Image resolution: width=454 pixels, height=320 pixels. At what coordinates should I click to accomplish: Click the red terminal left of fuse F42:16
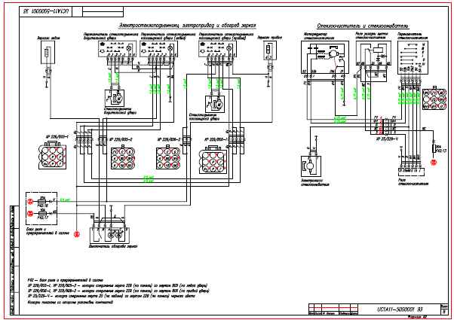coord(30,201)
